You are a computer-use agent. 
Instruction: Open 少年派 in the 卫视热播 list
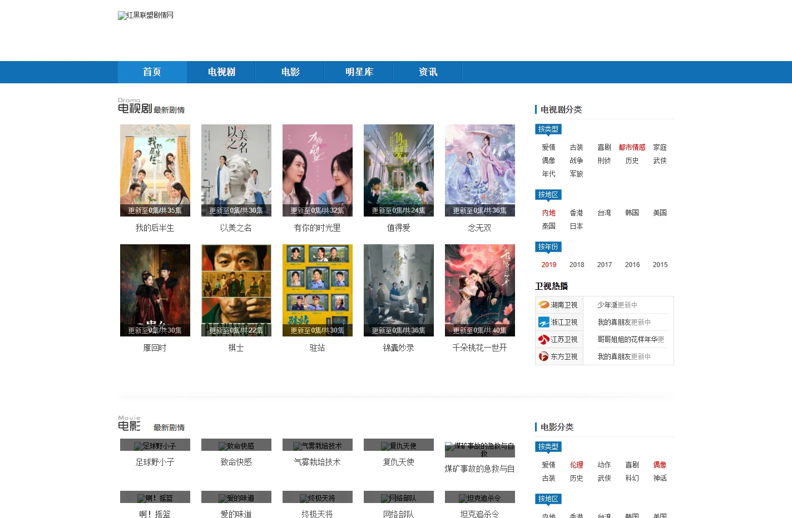[x=607, y=305]
